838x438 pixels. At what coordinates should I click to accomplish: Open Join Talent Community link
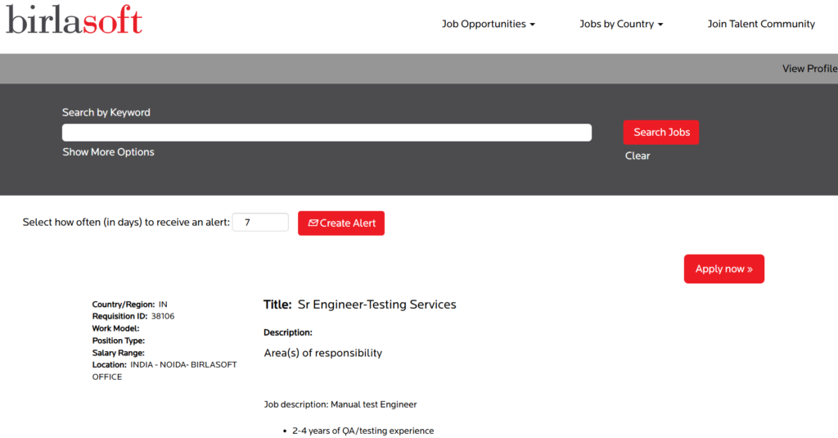(761, 24)
